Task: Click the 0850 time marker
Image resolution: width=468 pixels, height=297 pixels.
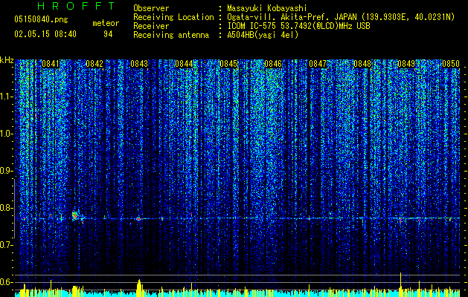Action: [451, 64]
